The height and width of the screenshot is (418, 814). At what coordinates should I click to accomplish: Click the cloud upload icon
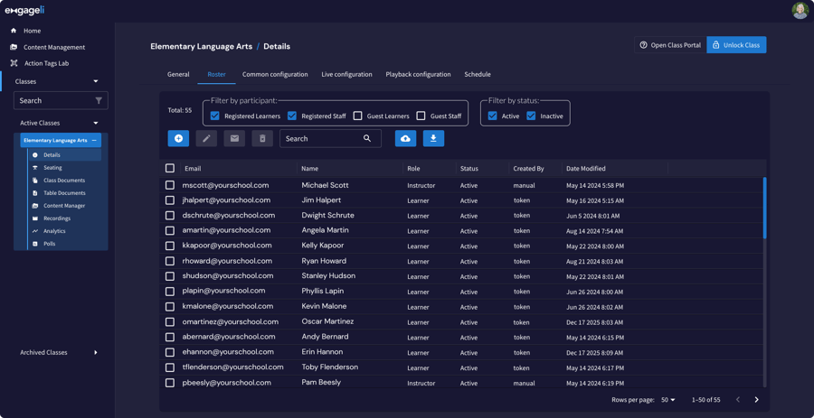point(405,138)
